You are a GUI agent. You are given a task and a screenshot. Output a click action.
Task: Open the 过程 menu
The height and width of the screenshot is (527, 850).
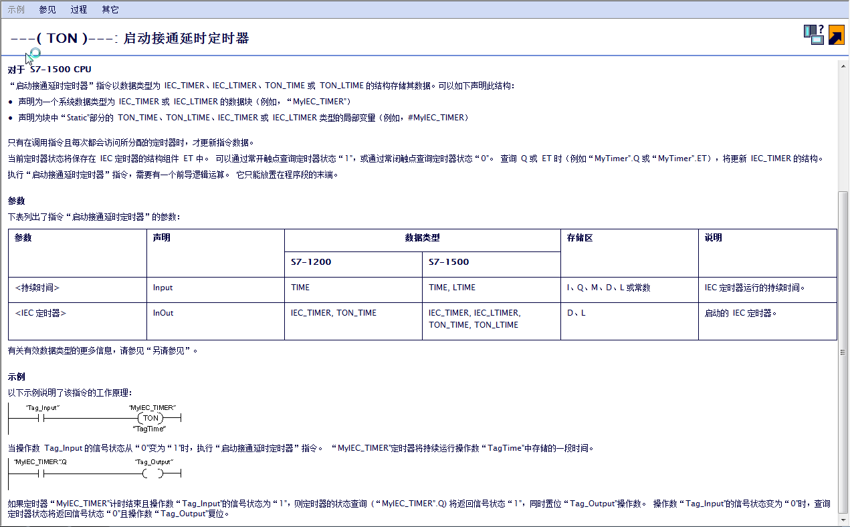79,9
